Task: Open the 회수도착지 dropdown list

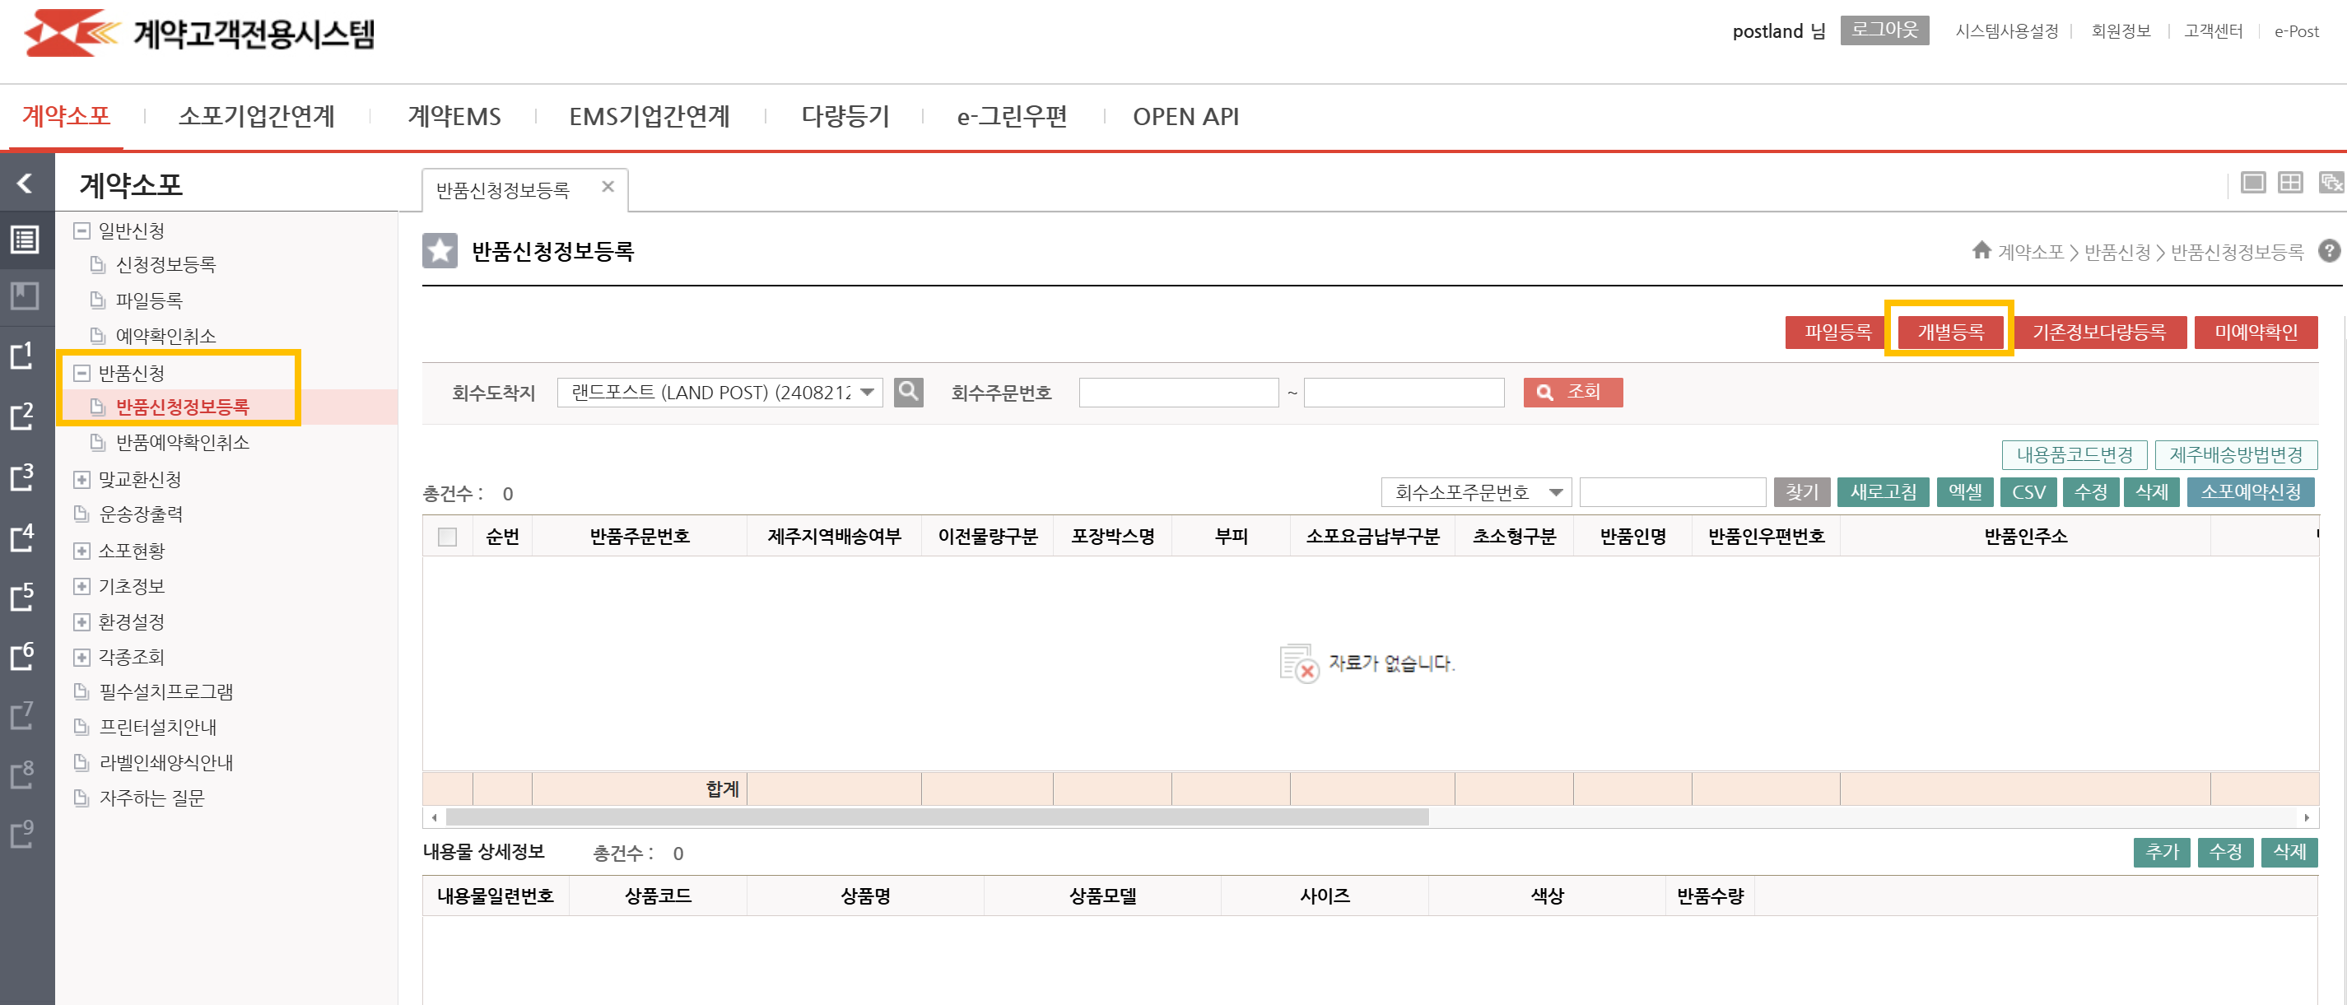Action: click(x=868, y=392)
